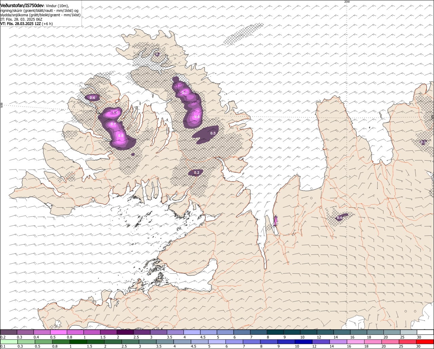
Task: Select lower legend swatch between 20 and 25
Action: pyautogui.click(x=391, y=342)
